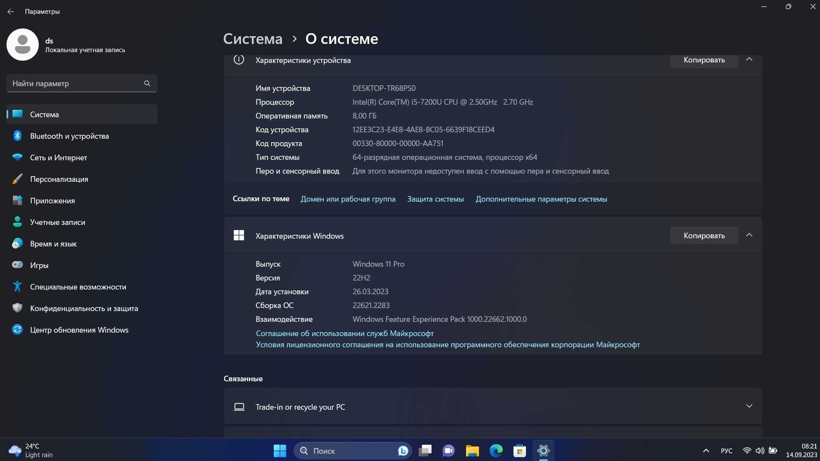
Task: Show hidden tray icons chevron
Action: click(706, 451)
